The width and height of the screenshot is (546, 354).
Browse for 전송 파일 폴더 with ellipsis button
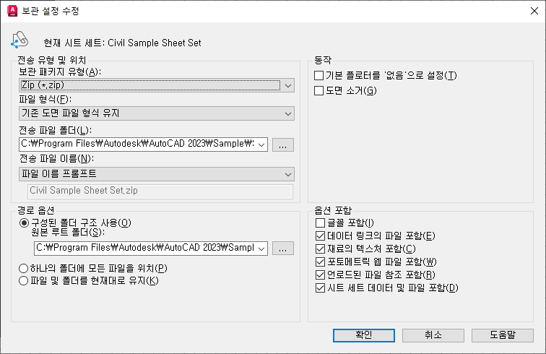tap(283, 144)
